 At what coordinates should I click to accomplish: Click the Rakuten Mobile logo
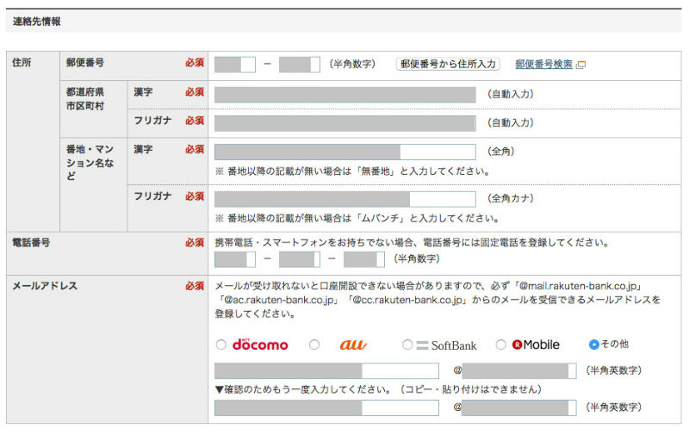click(x=536, y=345)
